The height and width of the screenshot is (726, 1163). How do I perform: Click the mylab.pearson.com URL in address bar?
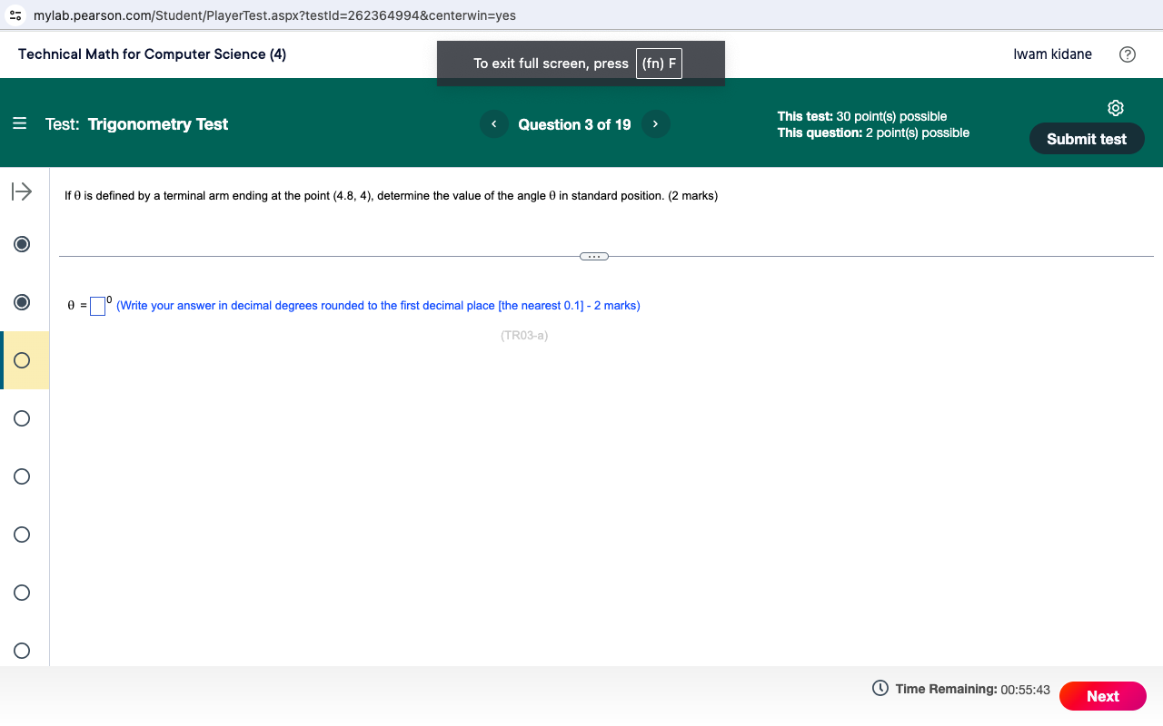pyautogui.click(x=274, y=16)
